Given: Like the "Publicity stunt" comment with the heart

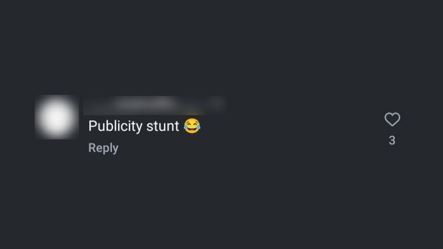Looking at the screenshot, I should coord(392,119).
